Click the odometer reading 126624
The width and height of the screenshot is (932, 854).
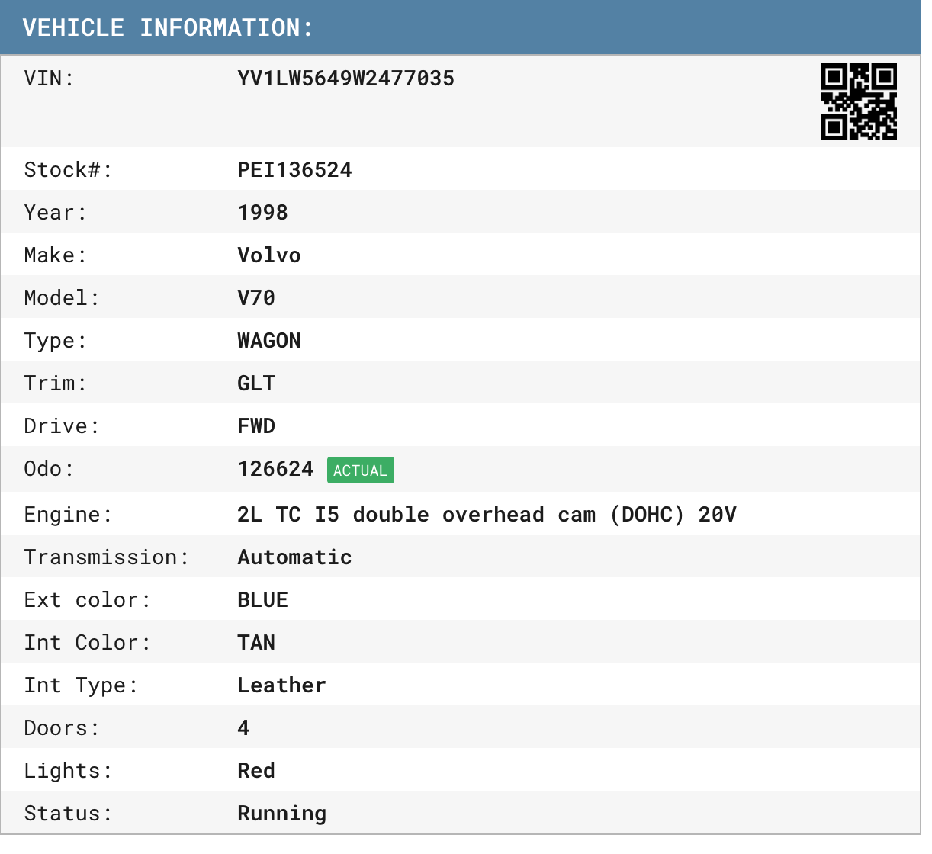tap(275, 469)
